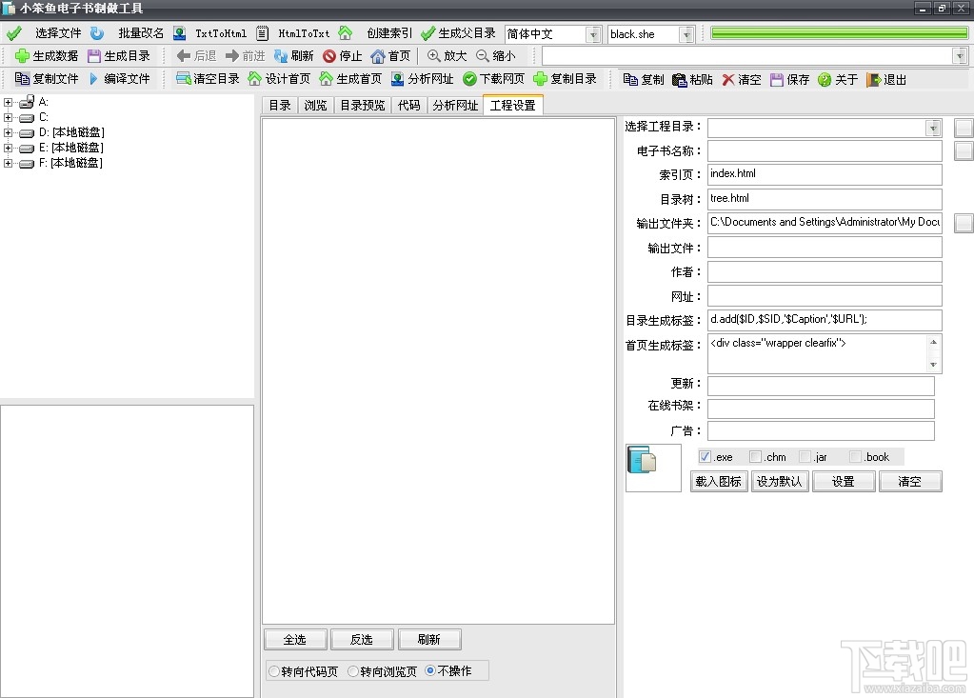
Task: Click the 全选 button
Action: tap(295, 639)
